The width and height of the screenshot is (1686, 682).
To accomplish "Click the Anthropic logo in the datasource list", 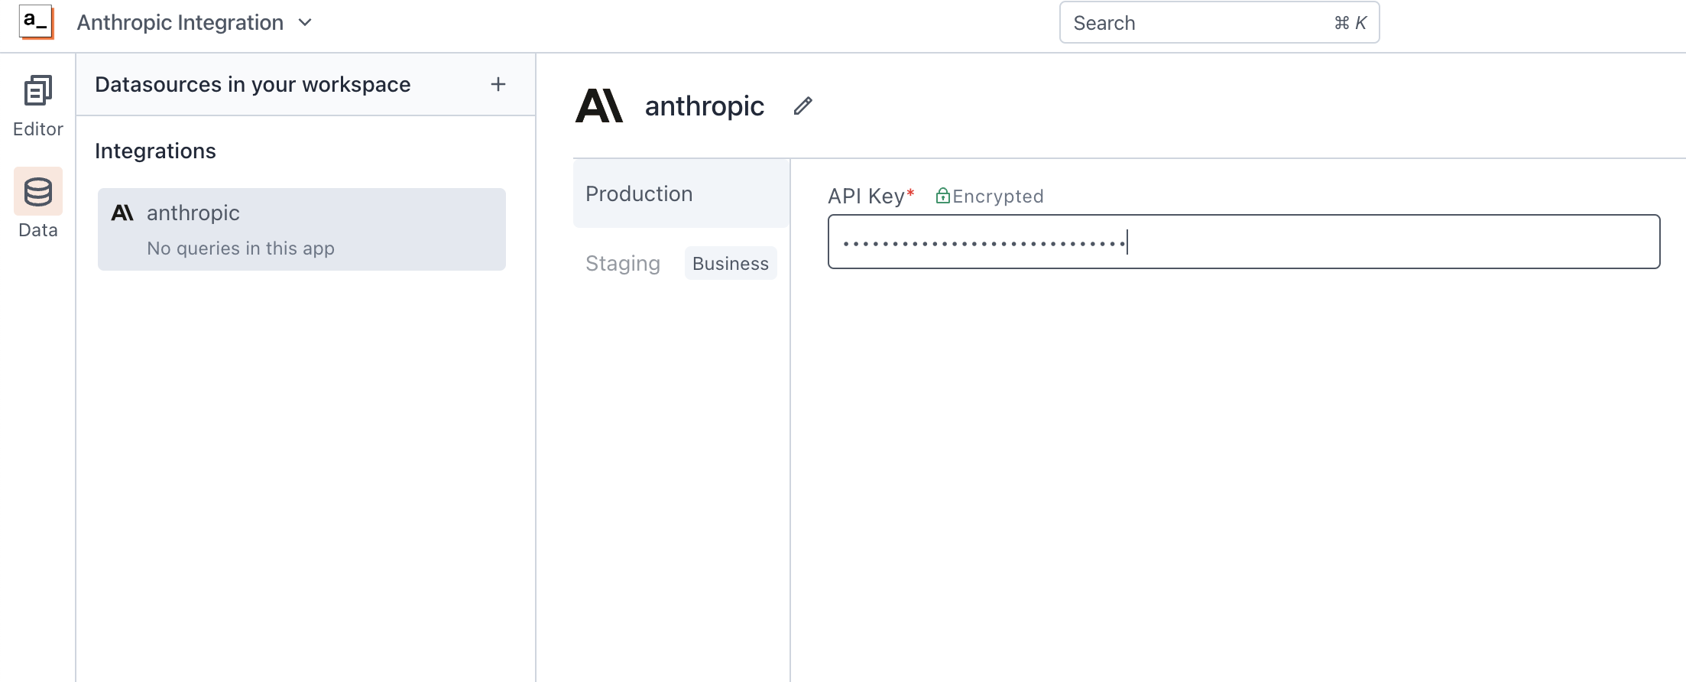I will (x=122, y=213).
